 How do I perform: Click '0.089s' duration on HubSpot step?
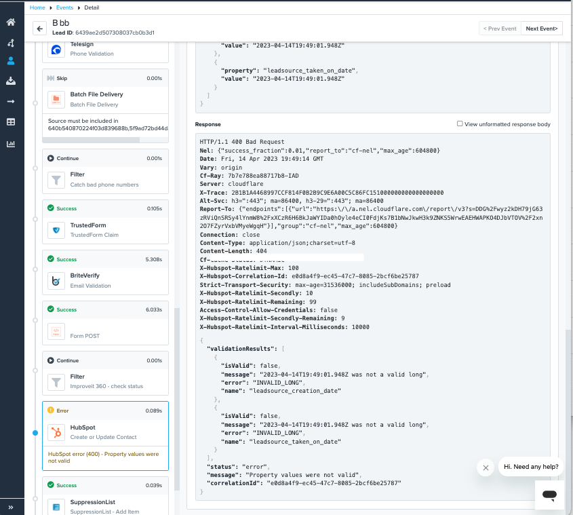[x=154, y=411]
